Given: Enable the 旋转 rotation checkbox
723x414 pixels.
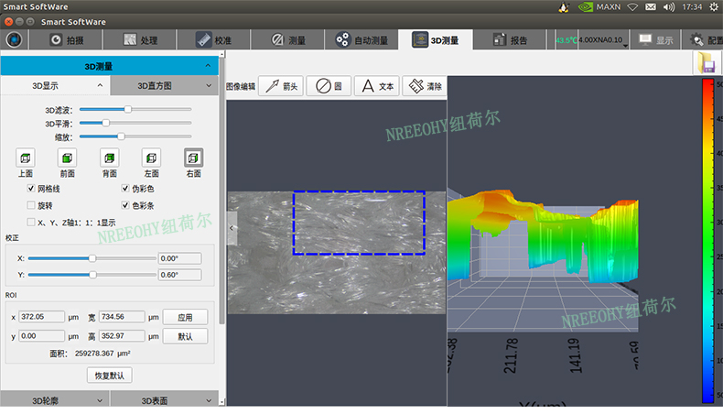Looking at the screenshot, I should click(x=31, y=205).
